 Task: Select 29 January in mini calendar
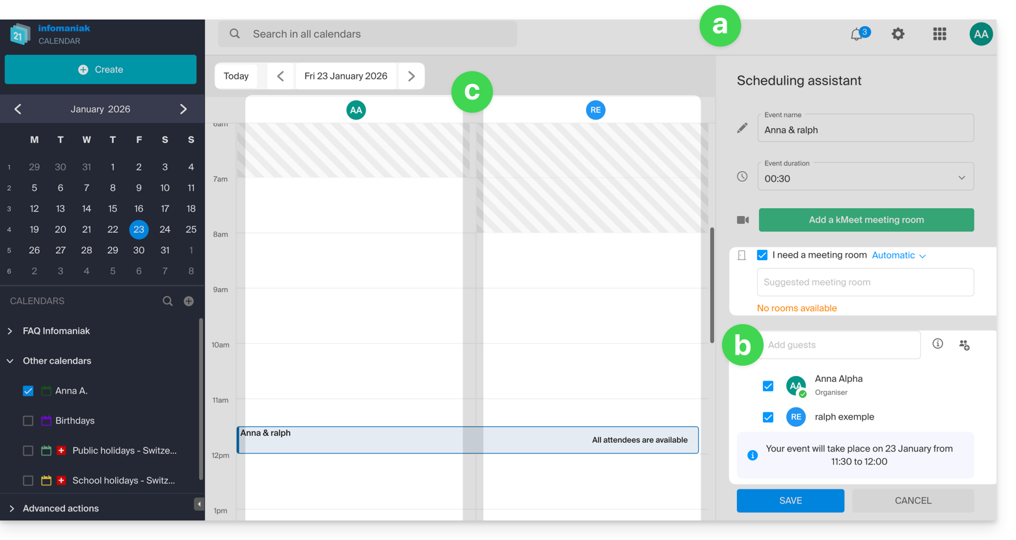(113, 250)
